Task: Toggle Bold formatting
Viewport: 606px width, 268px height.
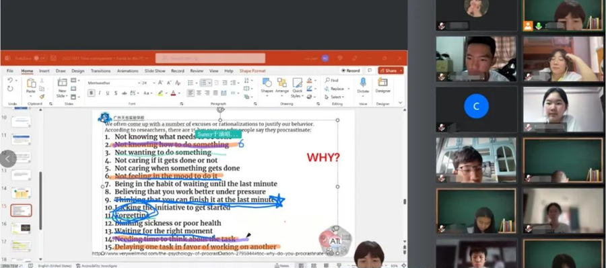Action: 91,93
